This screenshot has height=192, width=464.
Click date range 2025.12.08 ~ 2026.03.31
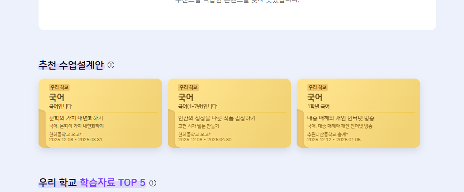coord(76,140)
